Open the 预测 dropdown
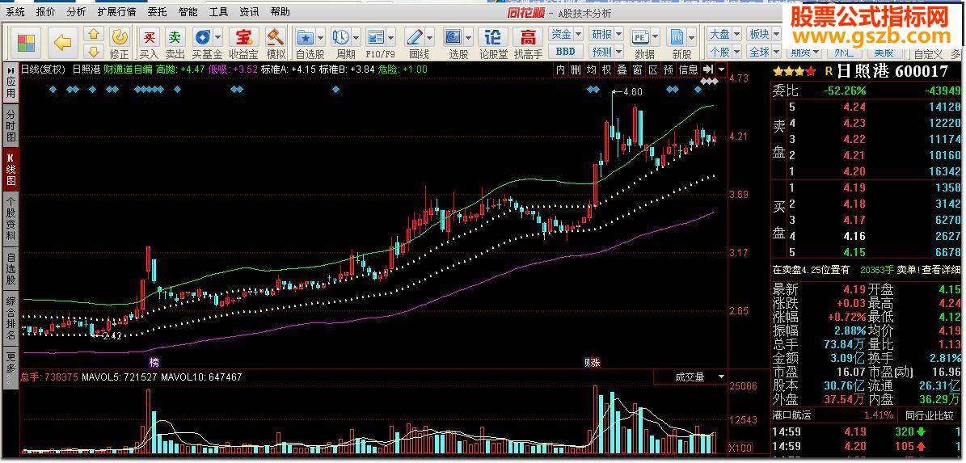Image resolution: width=966 pixels, height=463 pixels. [x=607, y=52]
